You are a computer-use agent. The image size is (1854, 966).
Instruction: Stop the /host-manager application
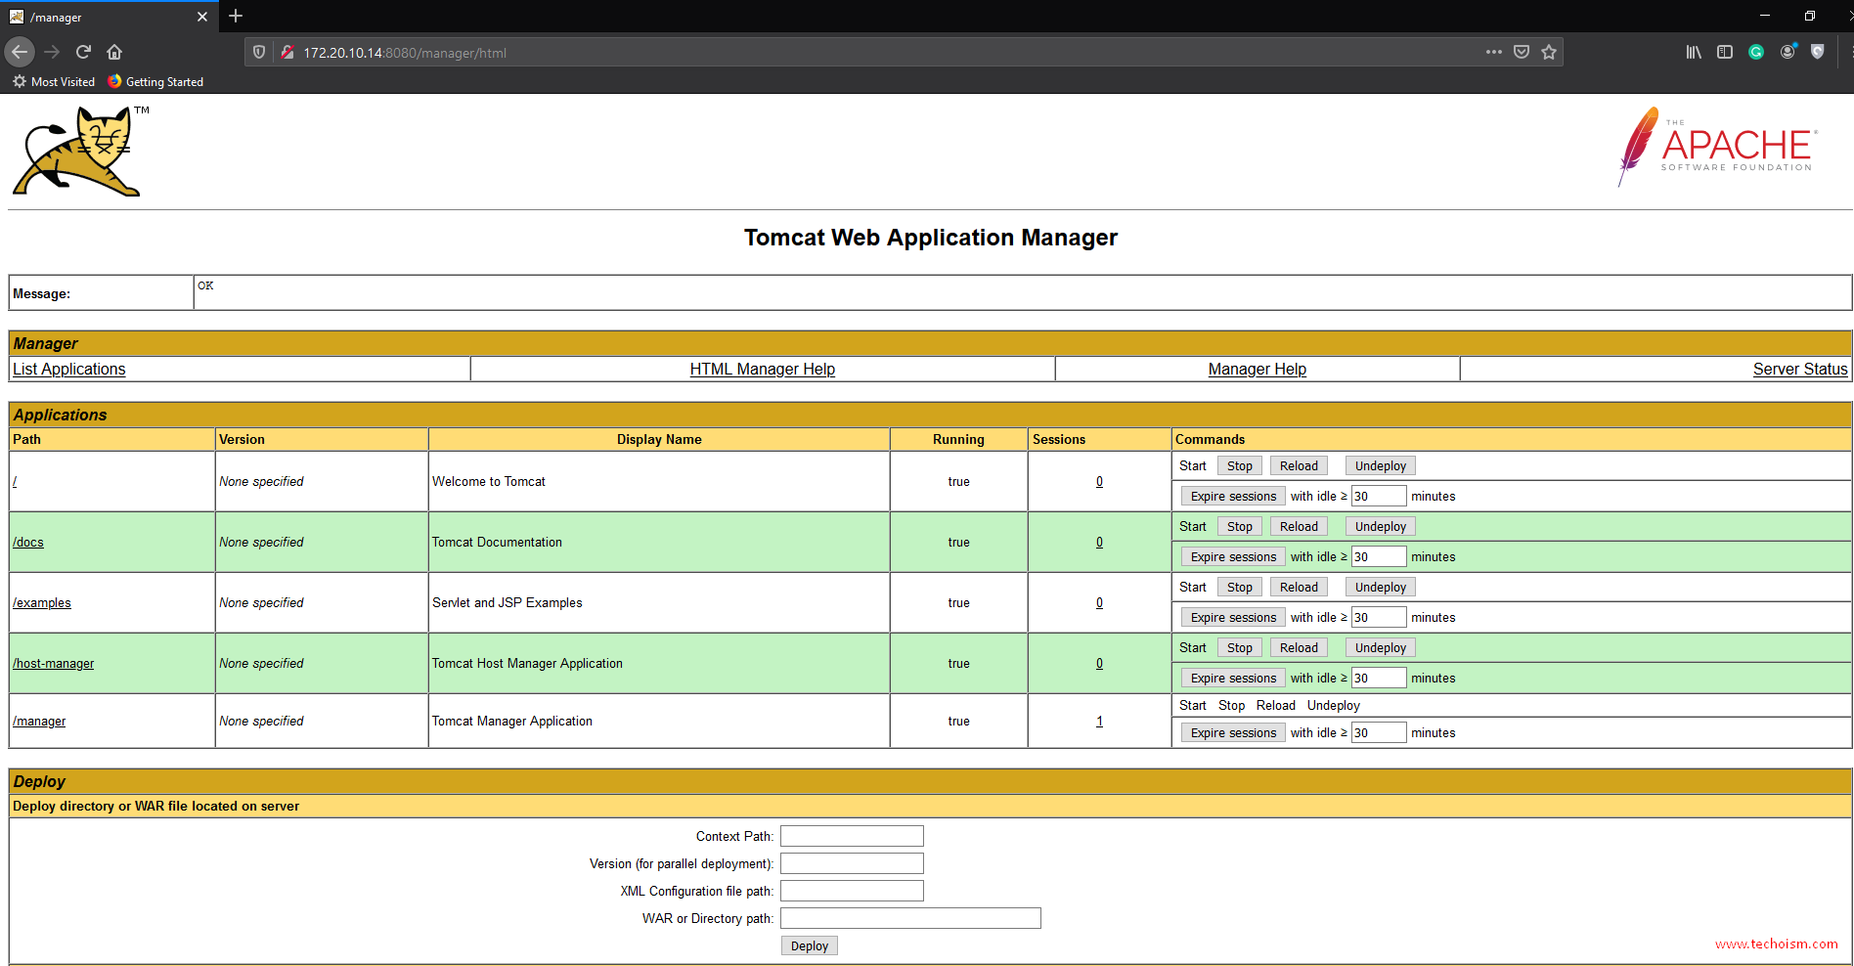click(1240, 648)
